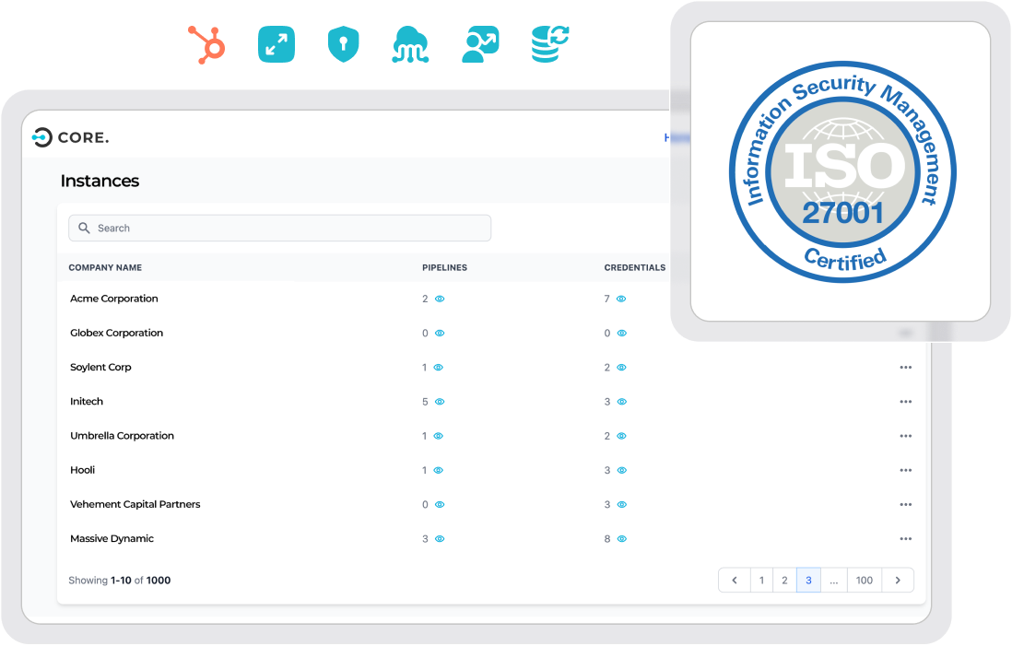Click the database sync icon

(550, 44)
